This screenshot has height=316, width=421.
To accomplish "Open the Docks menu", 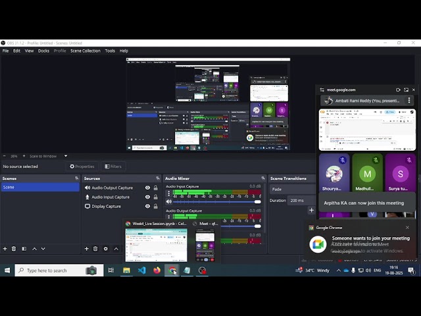I will pyautogui.click(x=43, y=51).
